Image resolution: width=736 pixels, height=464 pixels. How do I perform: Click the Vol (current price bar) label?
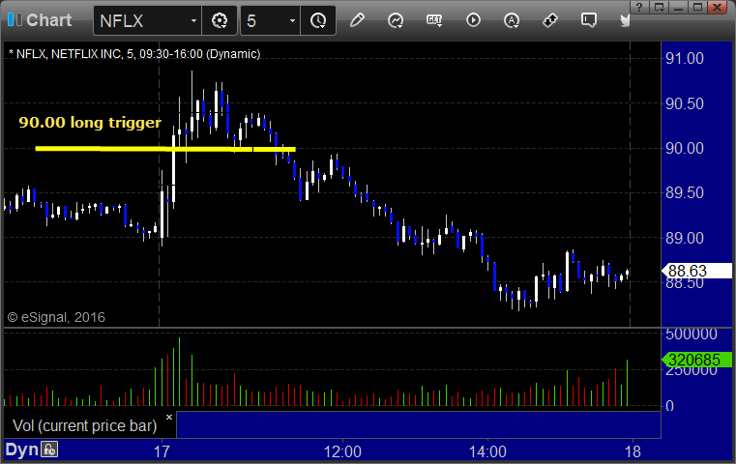(84, 425)
